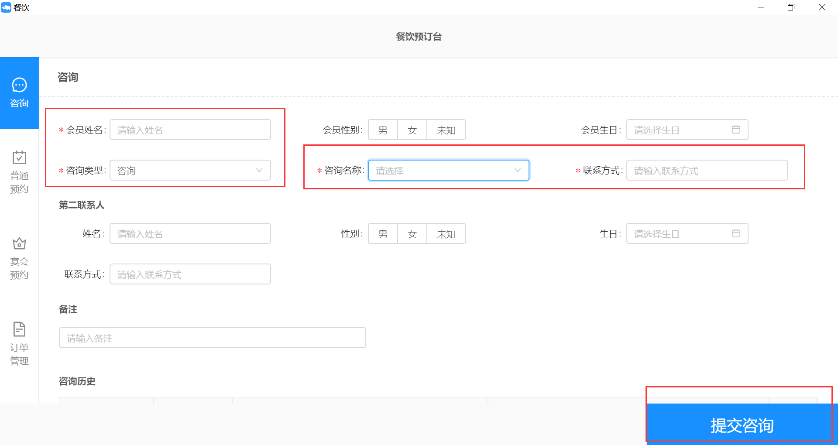Click the 会员姓名 input field
The height and width of the screenshot is (445, 838).
coord(190,130)
